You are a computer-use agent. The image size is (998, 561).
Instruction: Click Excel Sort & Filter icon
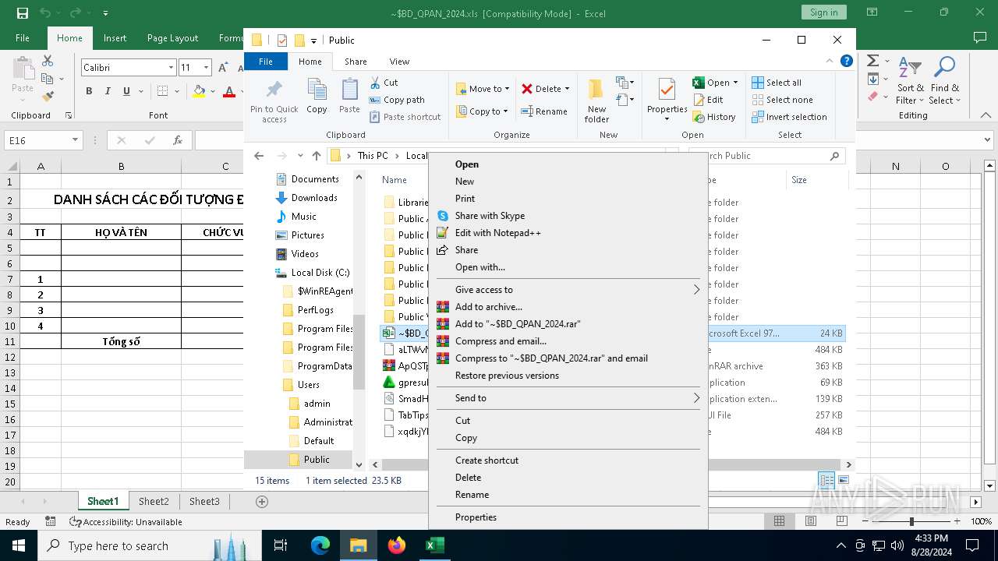tap(910, 68)
